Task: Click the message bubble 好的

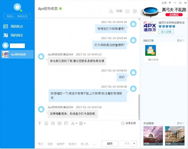Action: pyautogui.click(x=122, y=77)
